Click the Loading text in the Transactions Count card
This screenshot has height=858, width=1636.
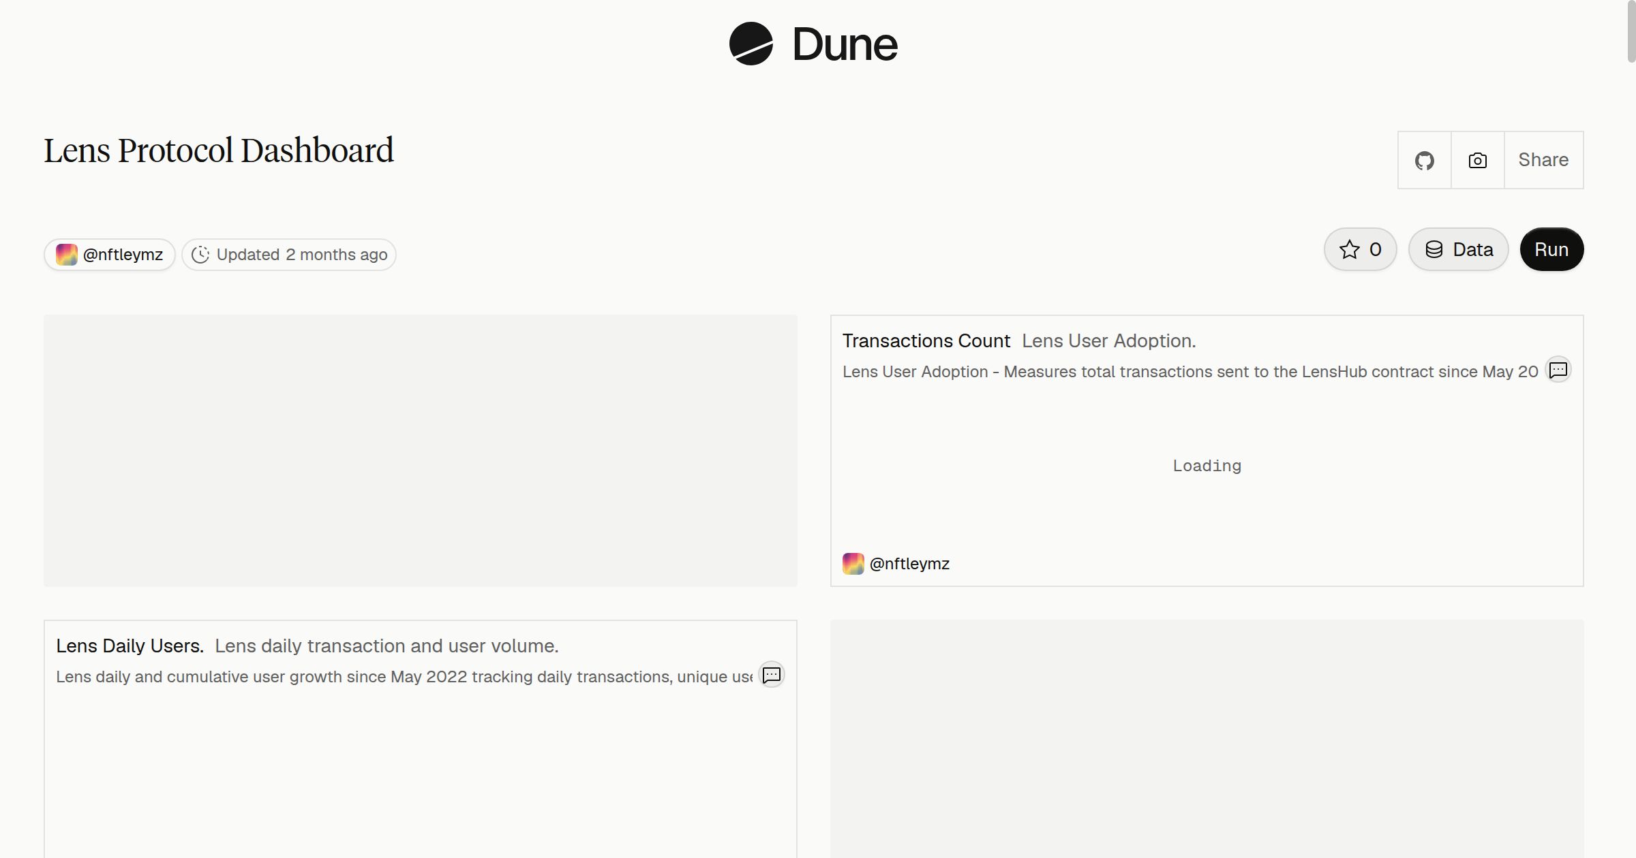(1207, 466)
